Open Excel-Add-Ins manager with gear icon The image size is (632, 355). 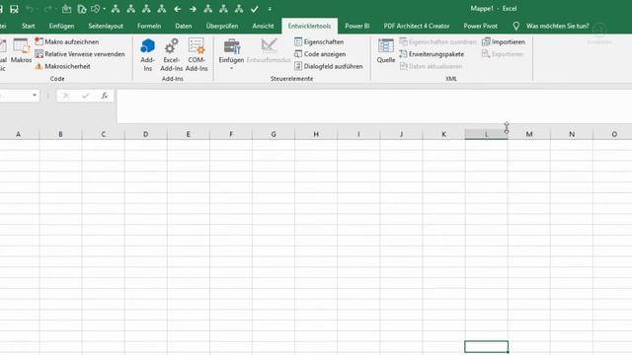(x=171, y=55)
